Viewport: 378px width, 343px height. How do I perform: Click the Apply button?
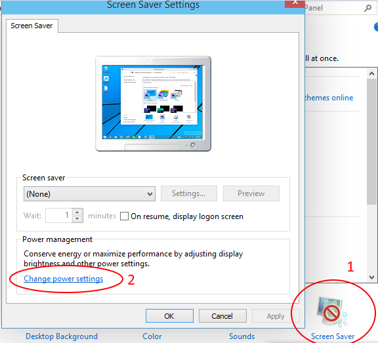(x=276, y=315)
